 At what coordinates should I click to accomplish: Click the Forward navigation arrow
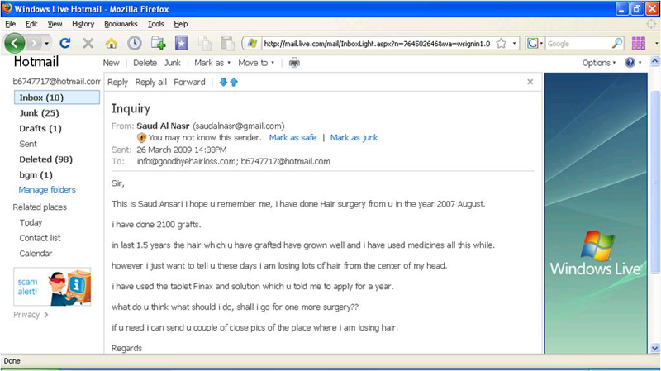tap(34, 43)
